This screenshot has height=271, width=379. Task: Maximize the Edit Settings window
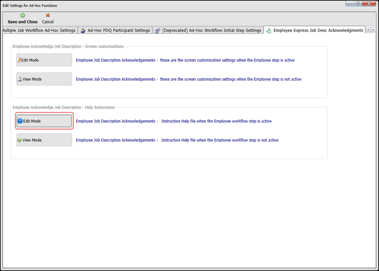tap(358, 3)
